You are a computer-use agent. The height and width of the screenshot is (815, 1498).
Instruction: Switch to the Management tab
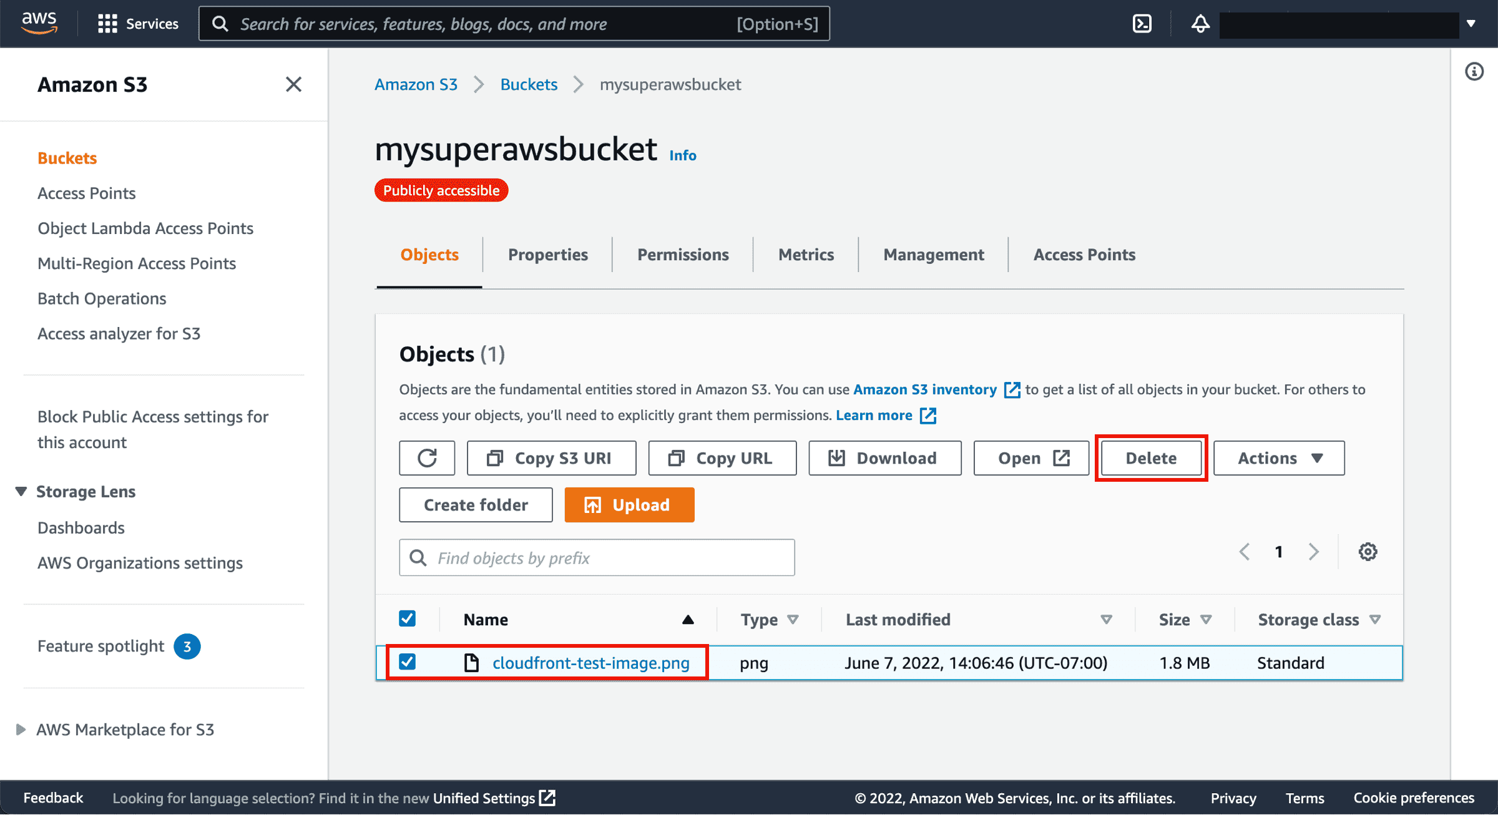(x=934, y=255)
